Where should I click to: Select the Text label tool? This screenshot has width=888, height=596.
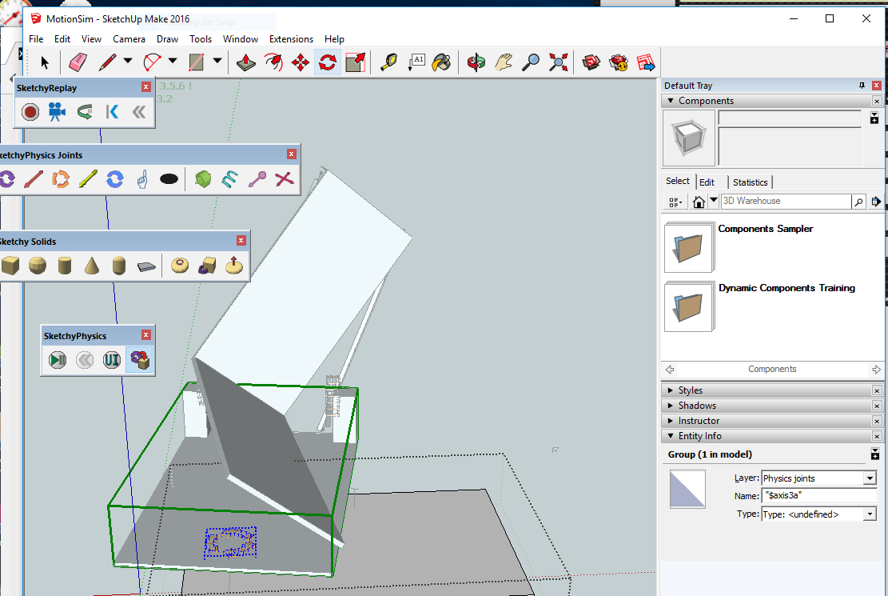pos(416,62)
